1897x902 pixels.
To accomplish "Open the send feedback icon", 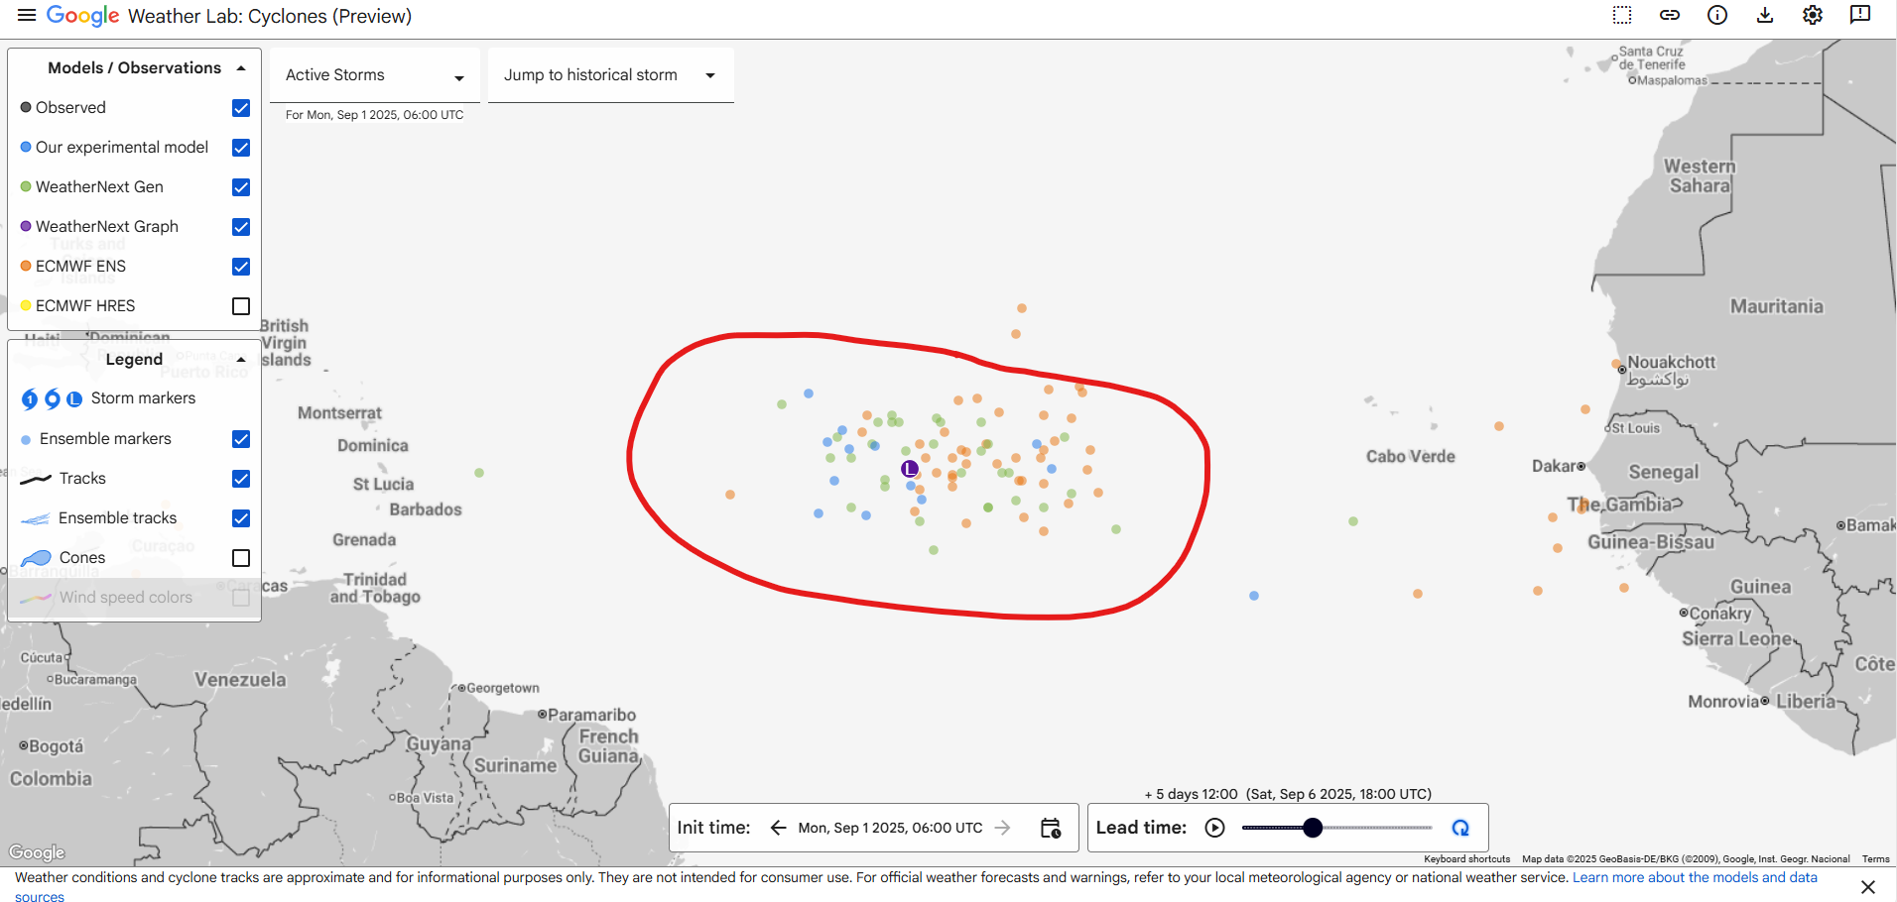I will pos(1860,15).
